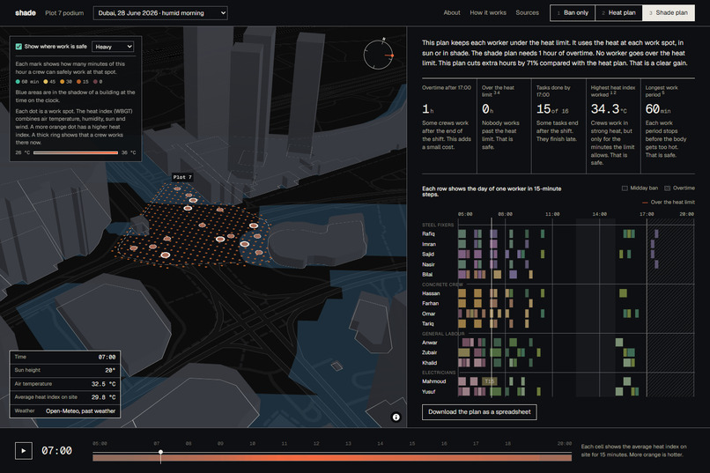Click the Tasks done by 17:00 stat
710x473 pixels.
point(558,126)
